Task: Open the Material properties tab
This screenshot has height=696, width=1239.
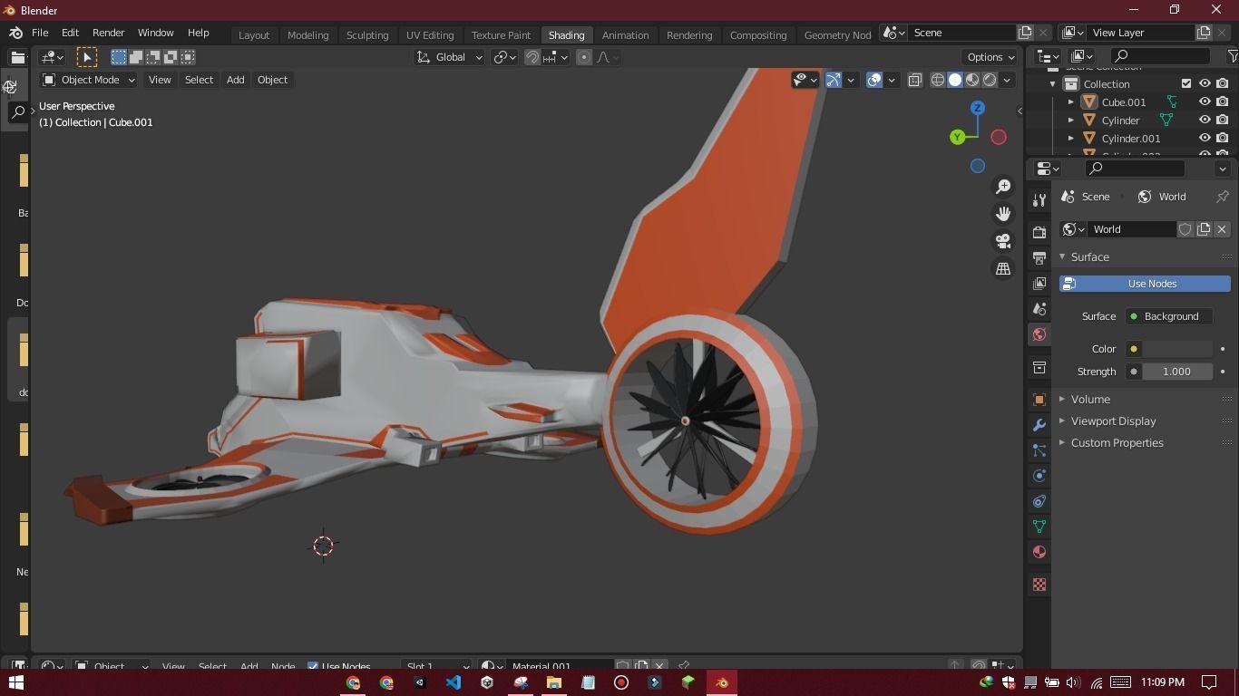Action: pos(1039,552)
